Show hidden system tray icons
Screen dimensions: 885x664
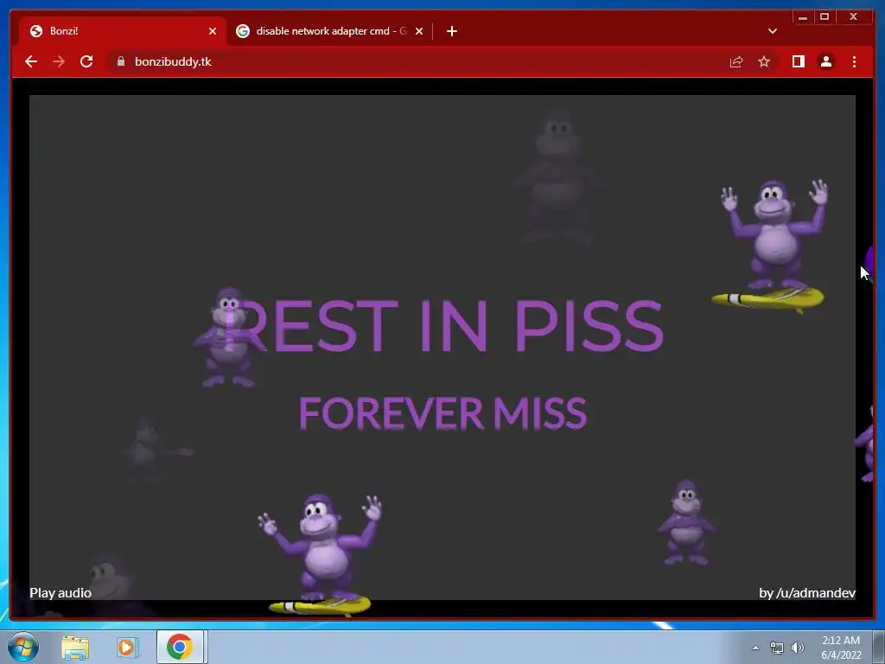pos(755,648)
